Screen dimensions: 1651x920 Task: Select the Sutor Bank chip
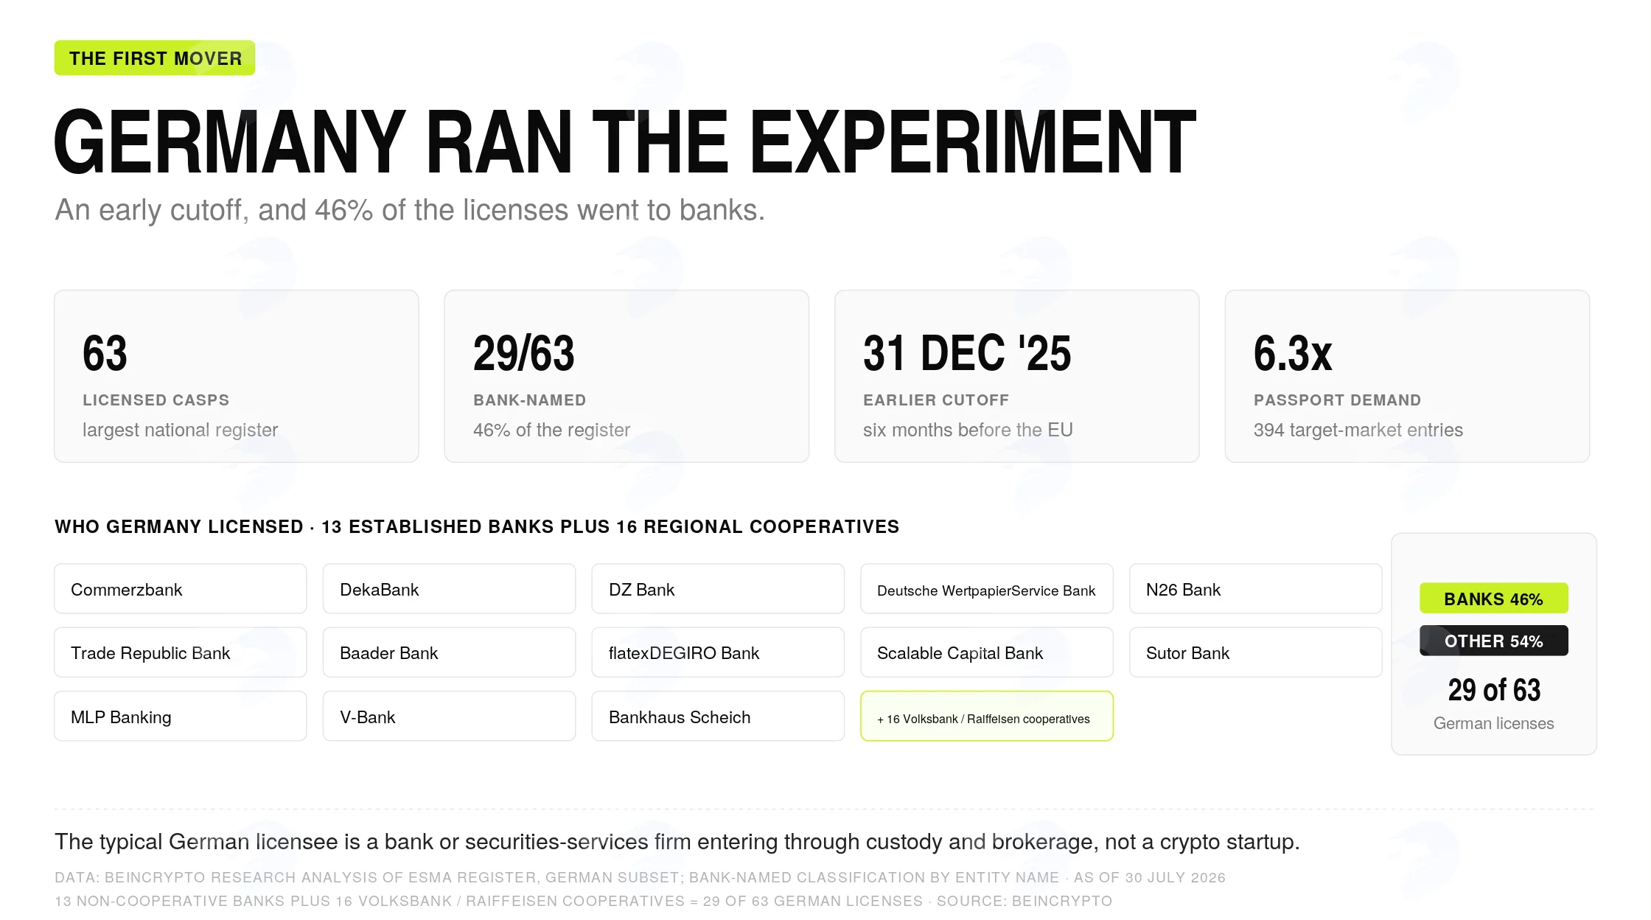click(x=1256, y=652)
